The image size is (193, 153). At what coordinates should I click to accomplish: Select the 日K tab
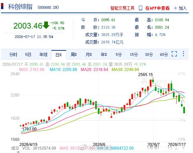point(59,55)
